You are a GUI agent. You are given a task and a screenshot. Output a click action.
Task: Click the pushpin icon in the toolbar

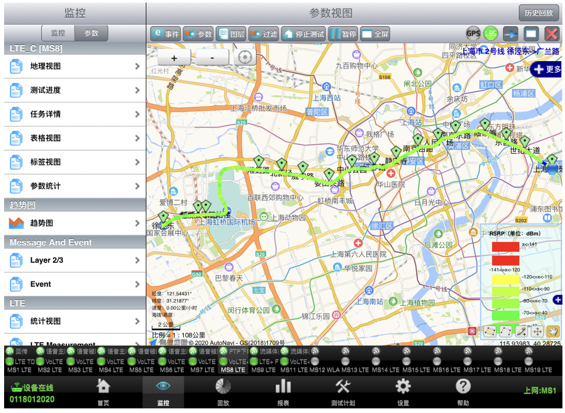[x=510, y=34]
